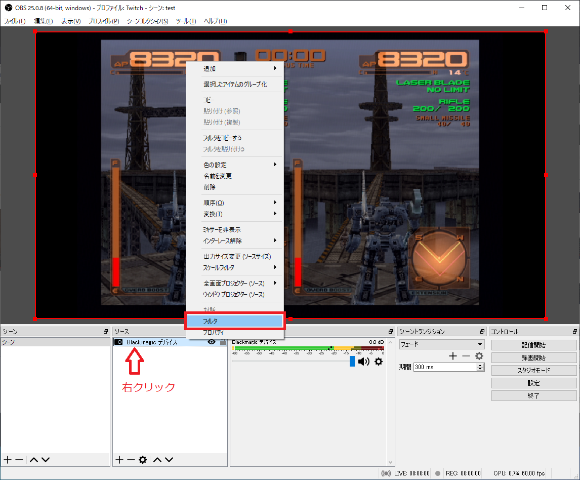Move source down arrow in Sources panel

pyautogui.click(x=169, y=460)
